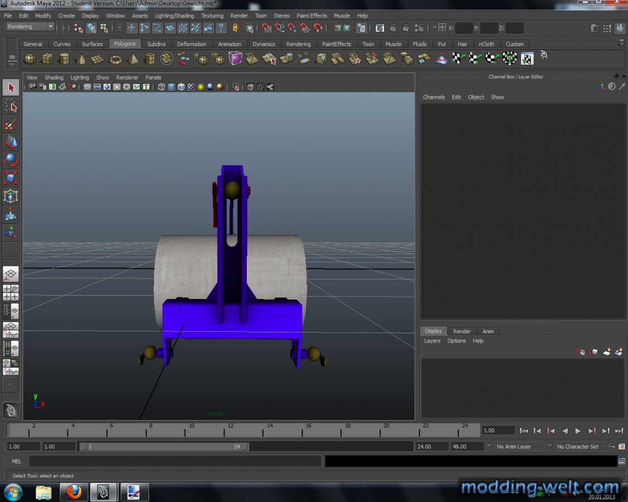Select single perspective view layout
Screen dimensions: 628x502
click(x=11, y=274)
